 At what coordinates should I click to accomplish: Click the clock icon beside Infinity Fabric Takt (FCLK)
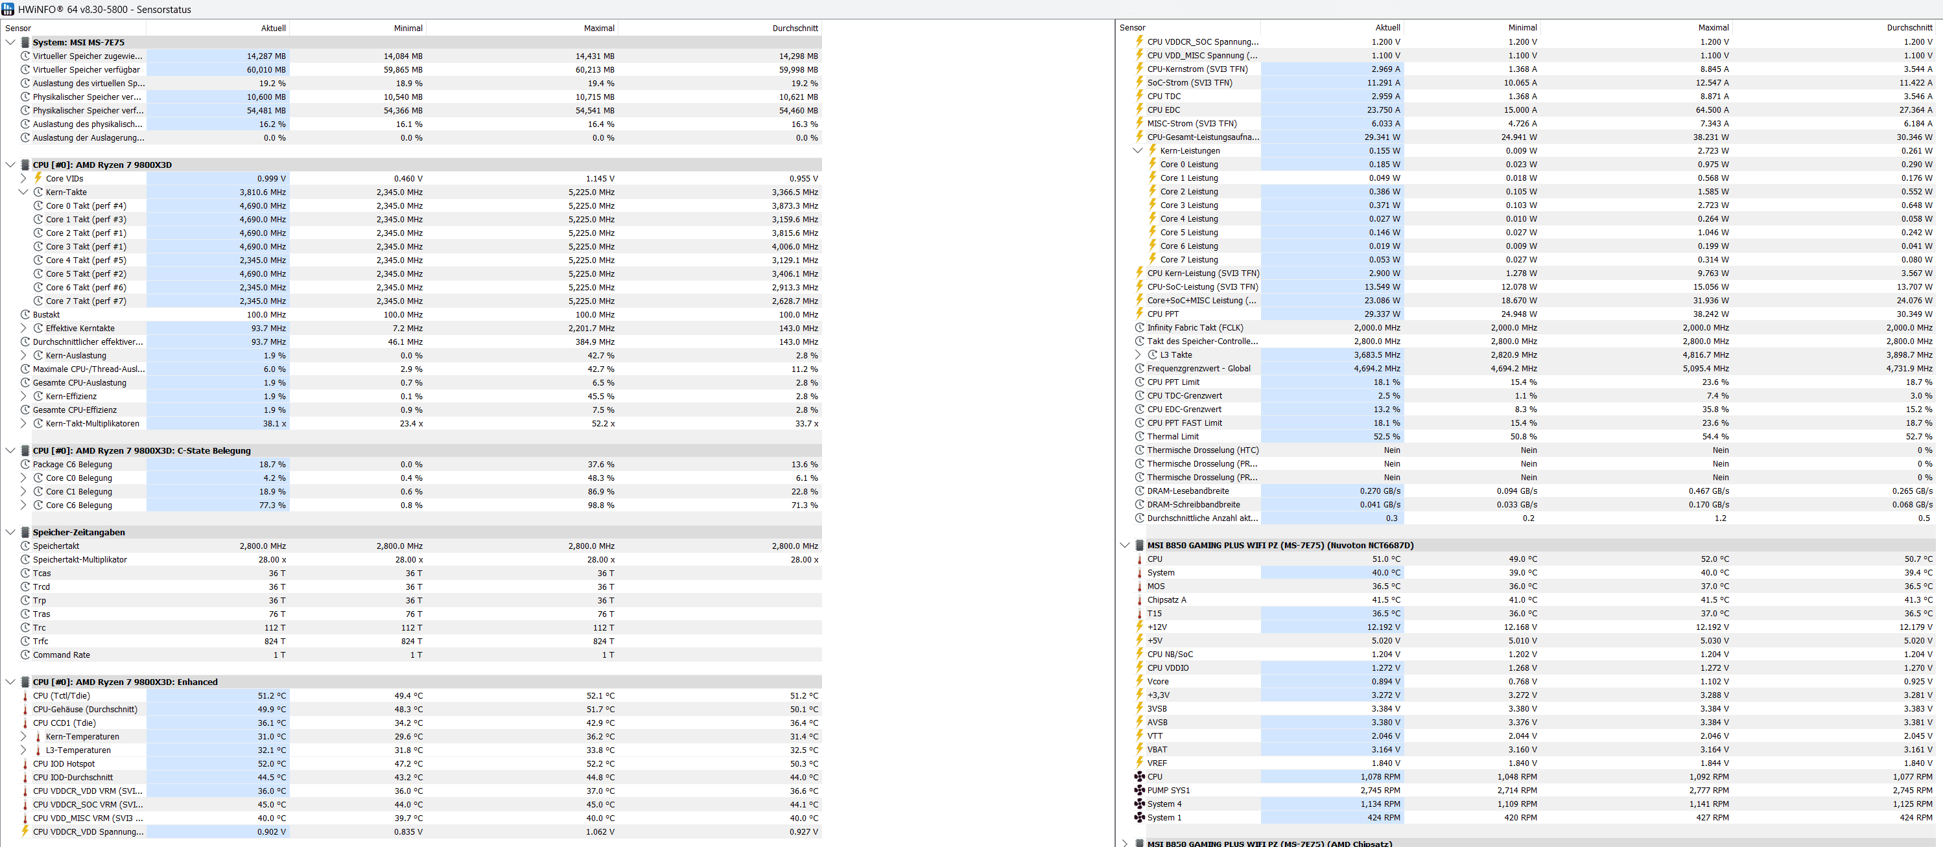click(x=1139, y=328)
